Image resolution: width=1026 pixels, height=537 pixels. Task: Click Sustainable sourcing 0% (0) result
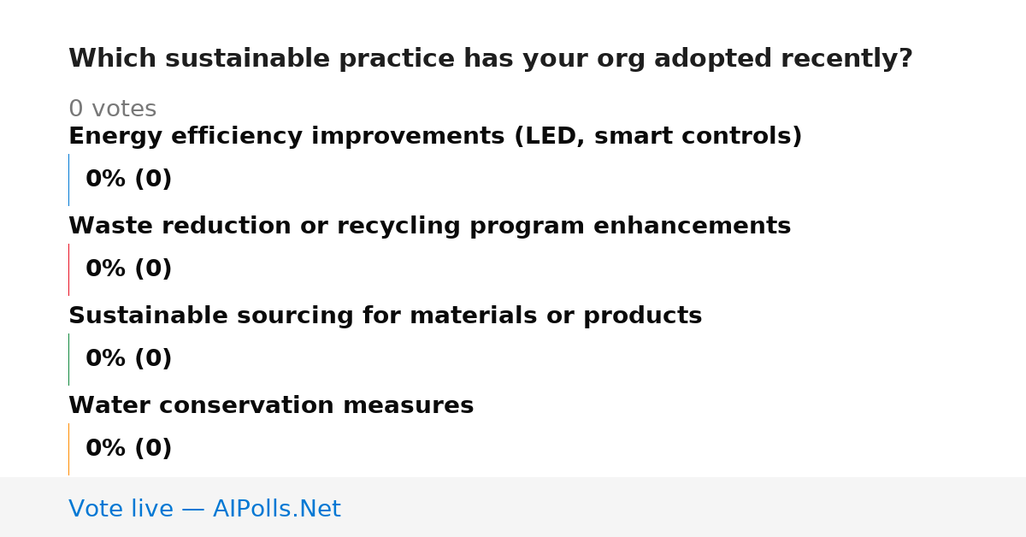click(x=129, y=359)
